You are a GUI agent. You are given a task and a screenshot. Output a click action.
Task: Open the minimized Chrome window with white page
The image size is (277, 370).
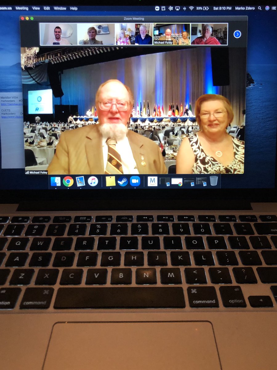click(177, 182)
